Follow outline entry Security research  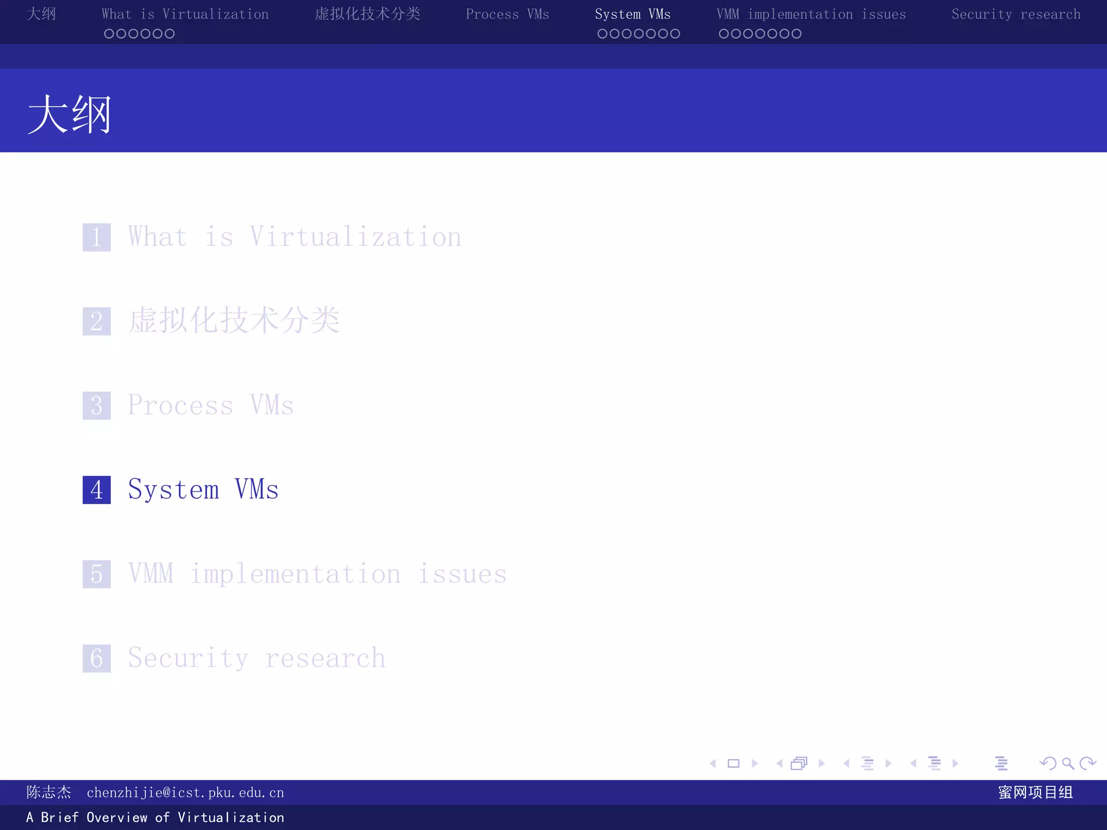point(257,658)
